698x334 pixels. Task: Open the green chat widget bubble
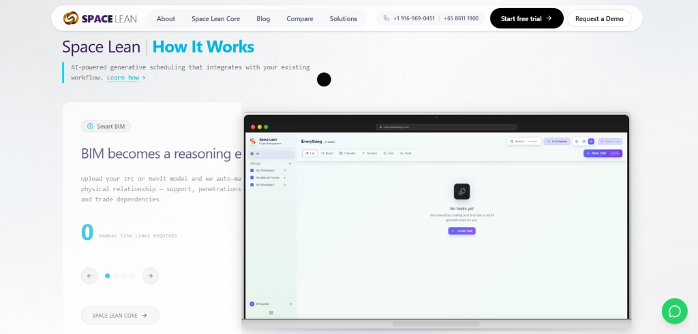click(x=674, y=311)
